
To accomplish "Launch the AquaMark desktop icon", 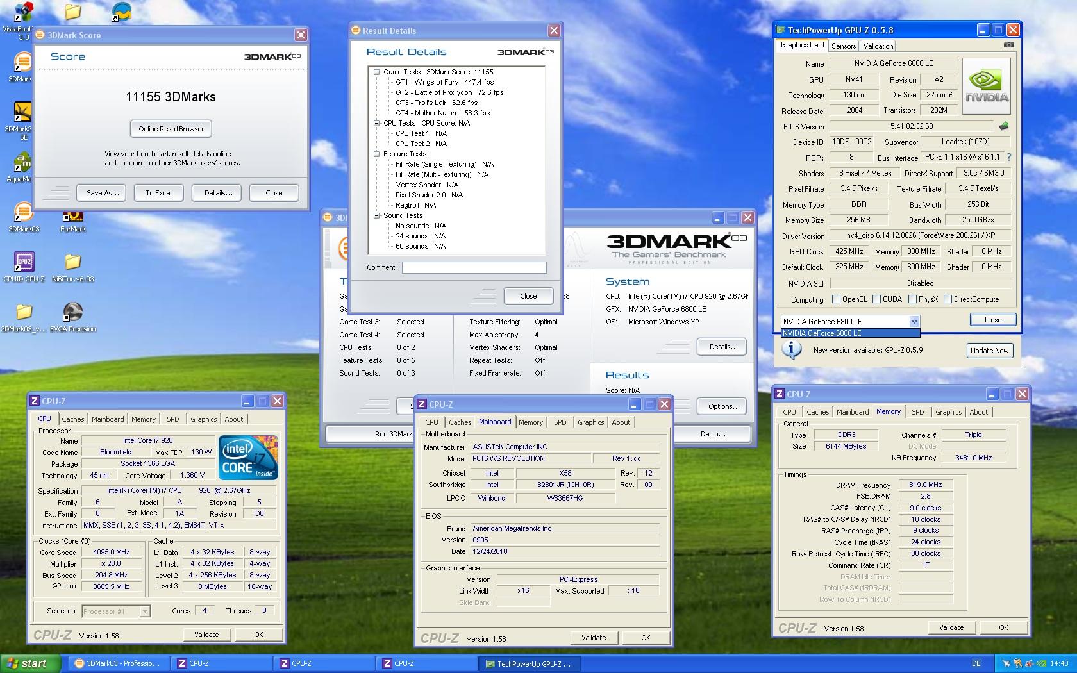I will [22, 162].
